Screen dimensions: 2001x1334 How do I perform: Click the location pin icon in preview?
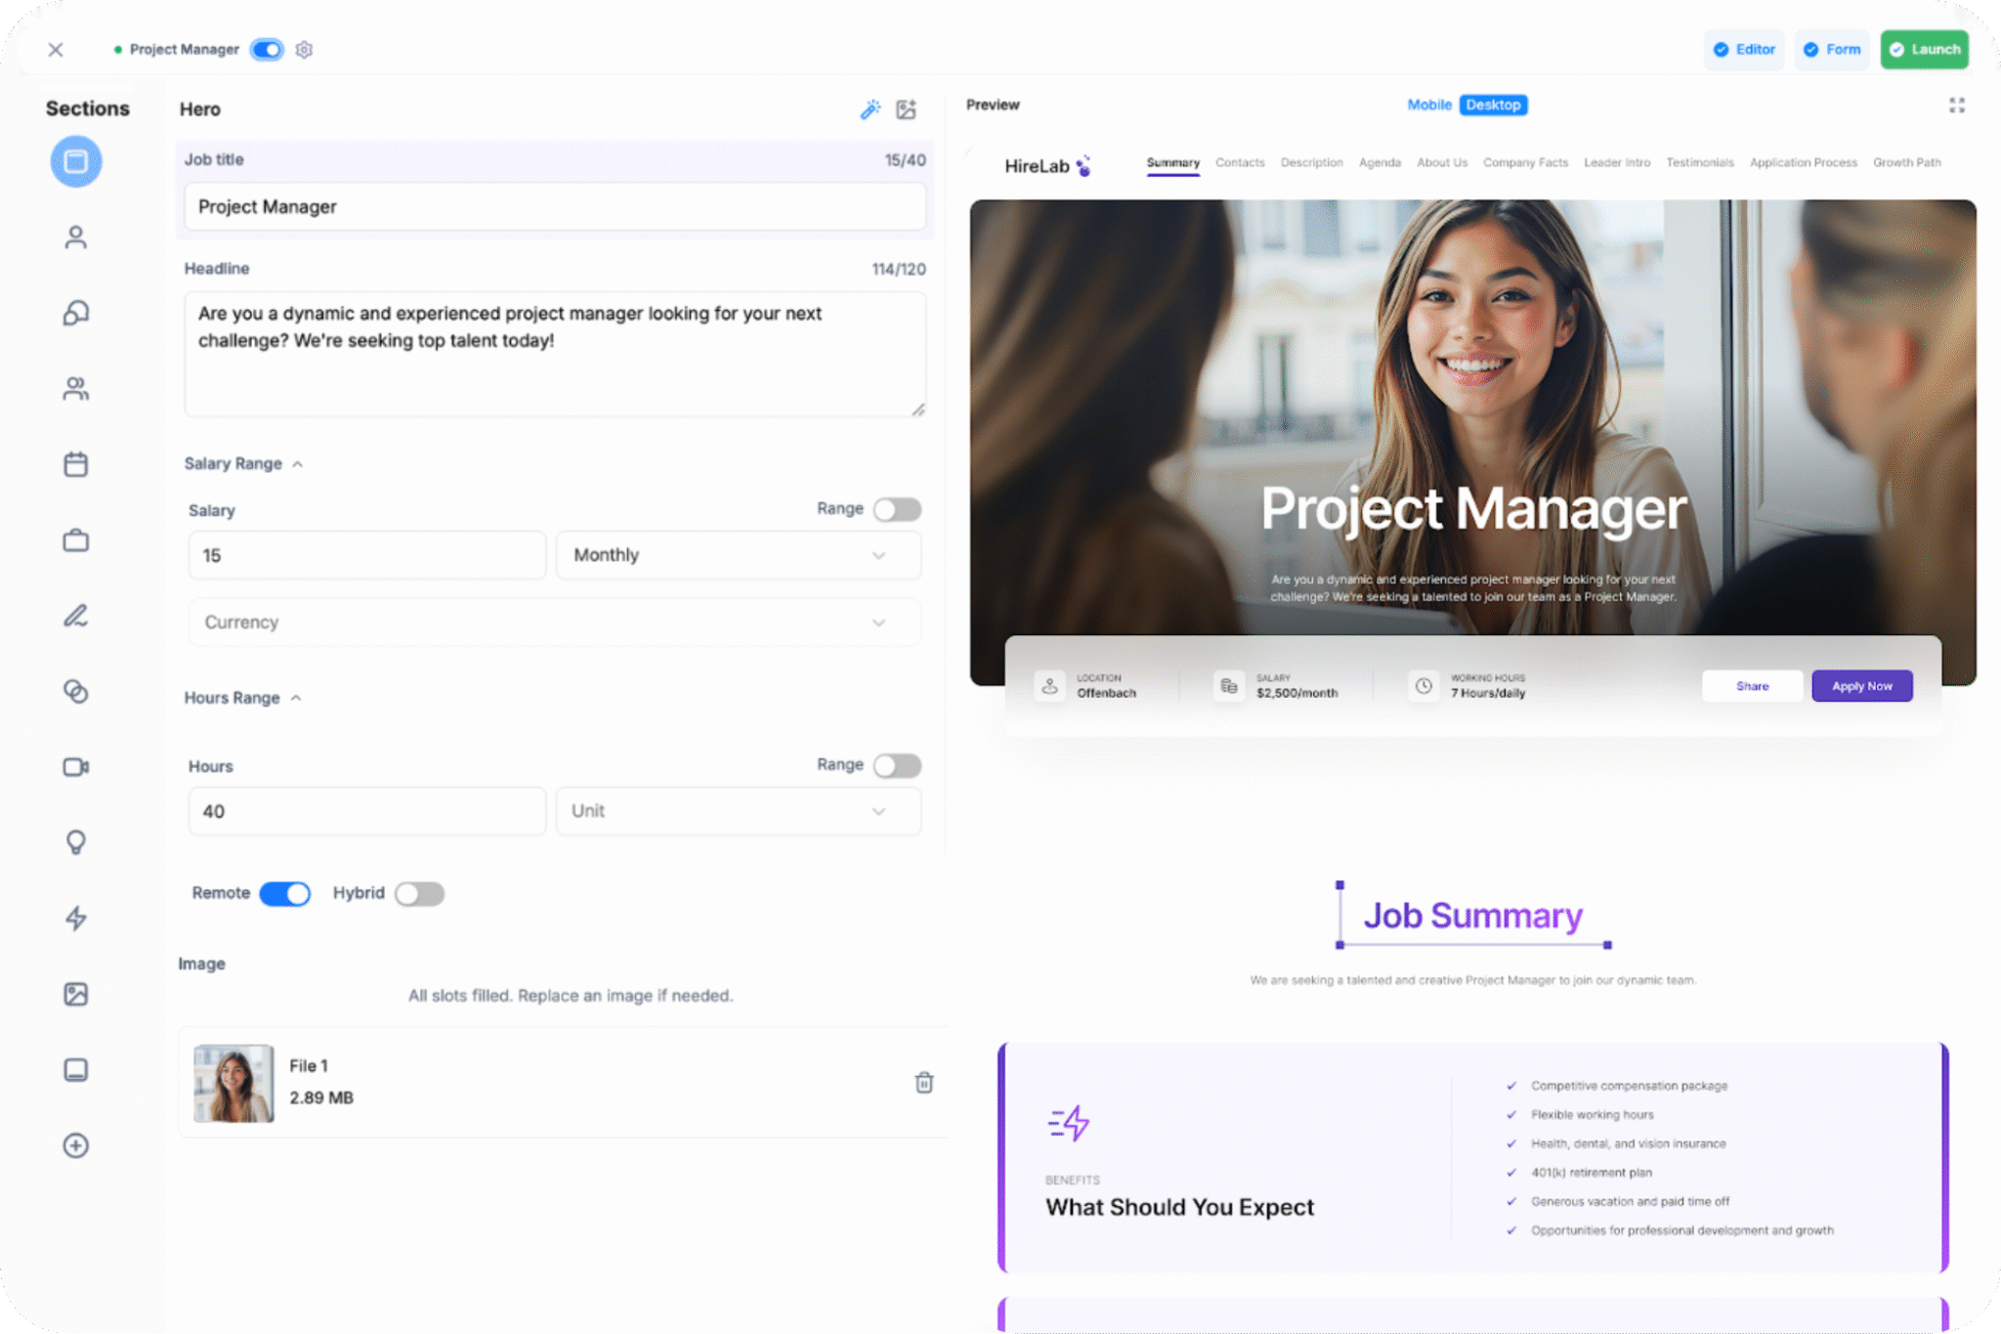(1049, 686)
